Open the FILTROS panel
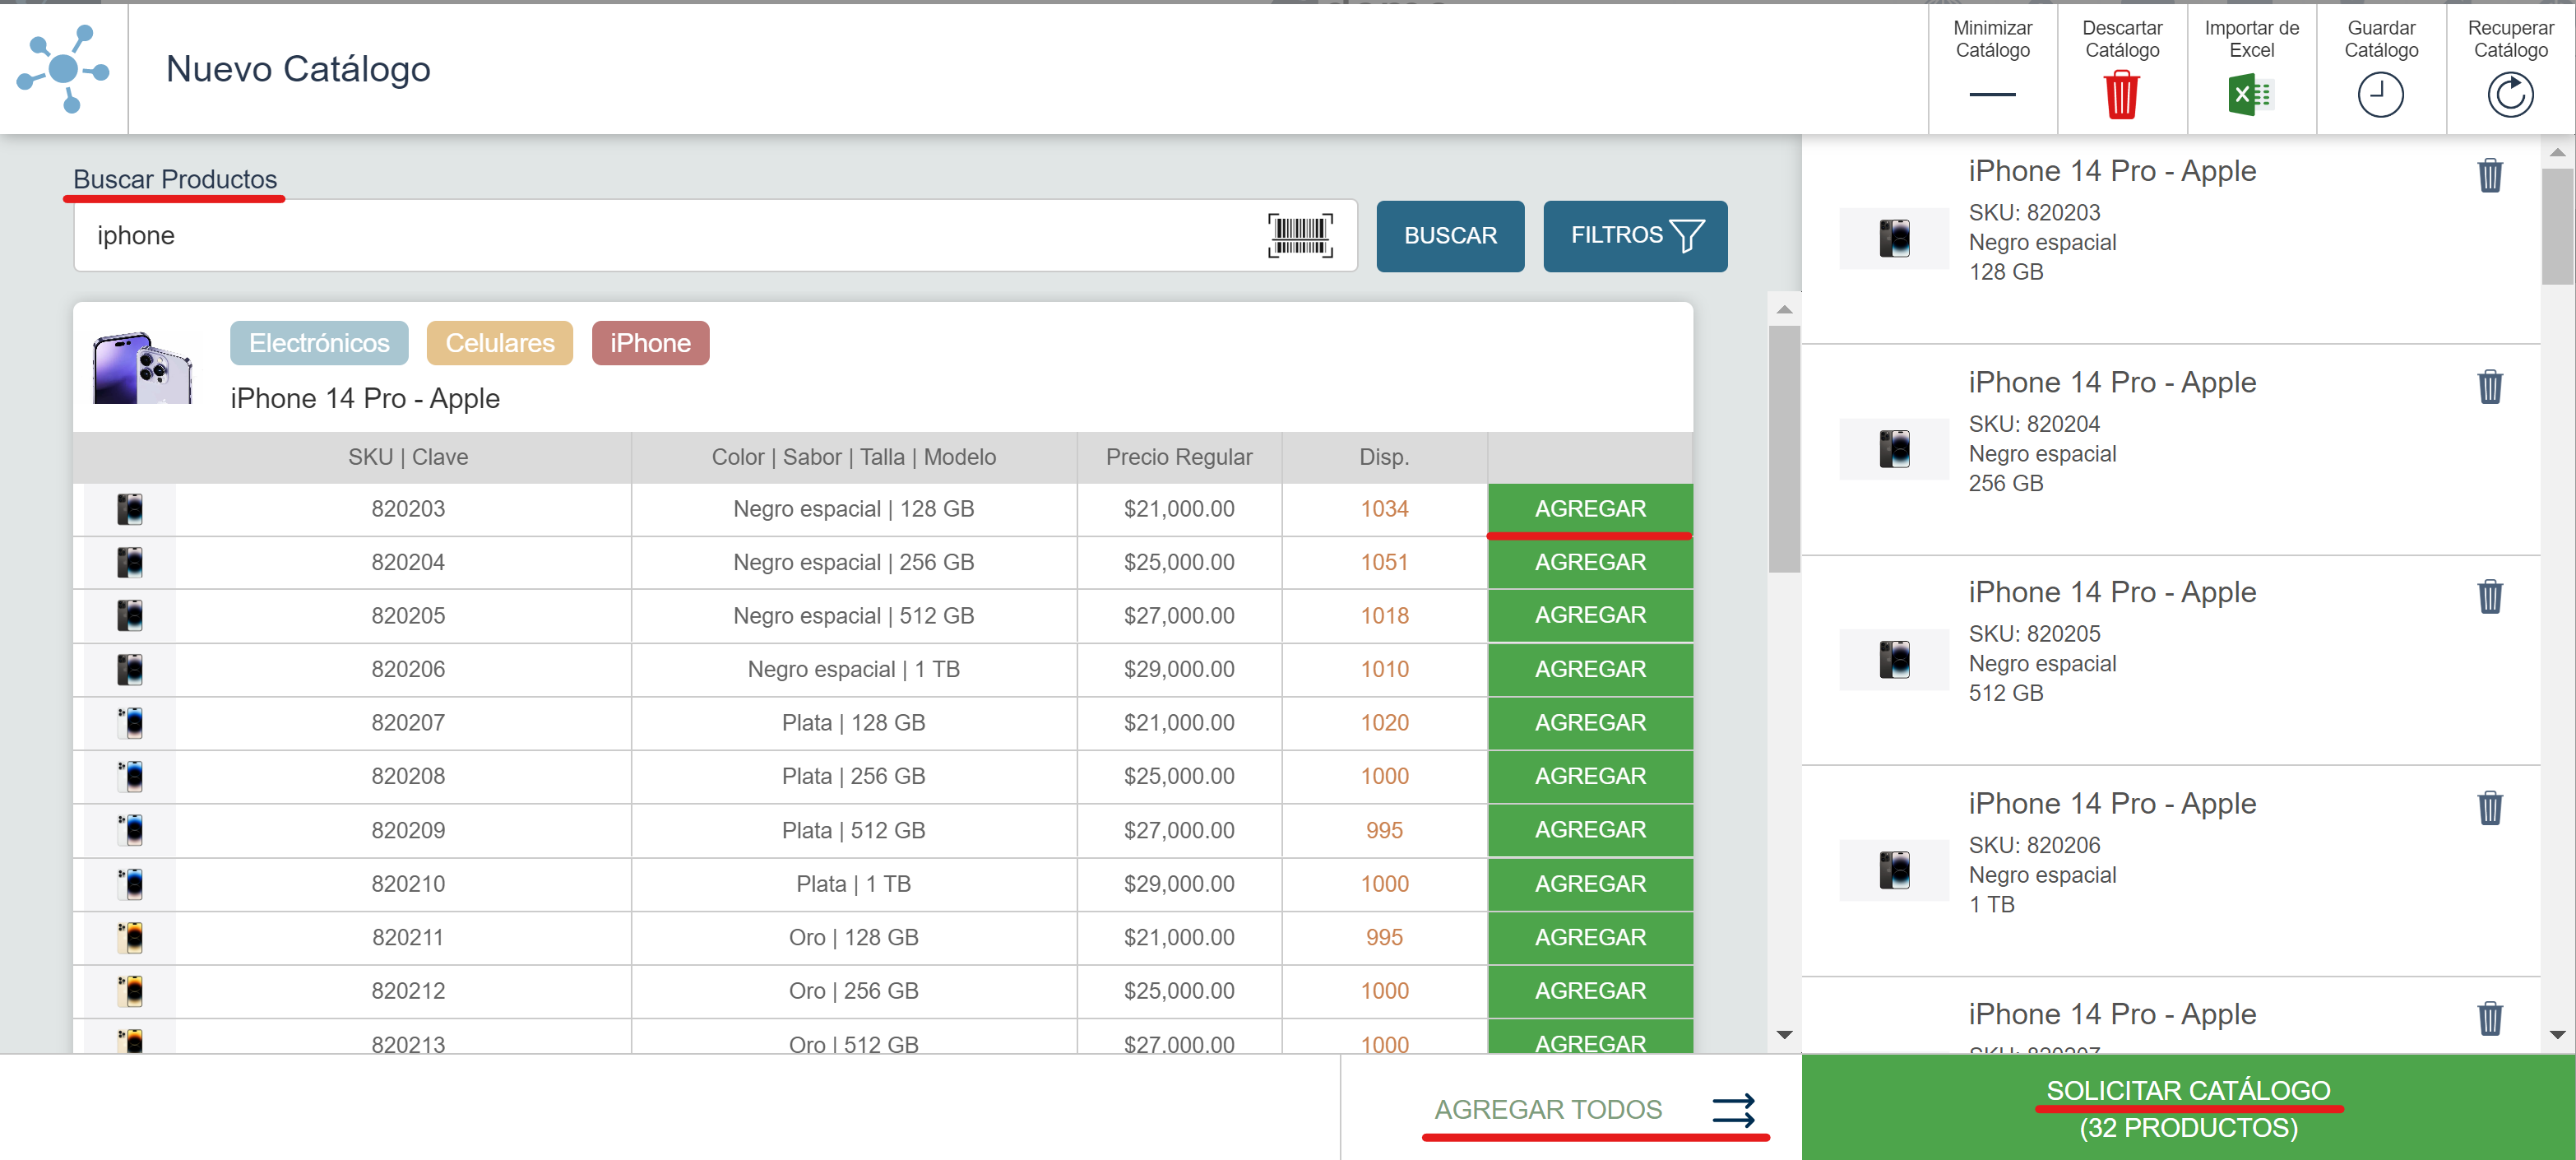This screenshot has width=2576, height=1160. pos(1635,236)
